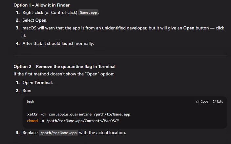Click the Copy icon in the code block
Viewport: 231px width, 144px height.
[198, 102]
